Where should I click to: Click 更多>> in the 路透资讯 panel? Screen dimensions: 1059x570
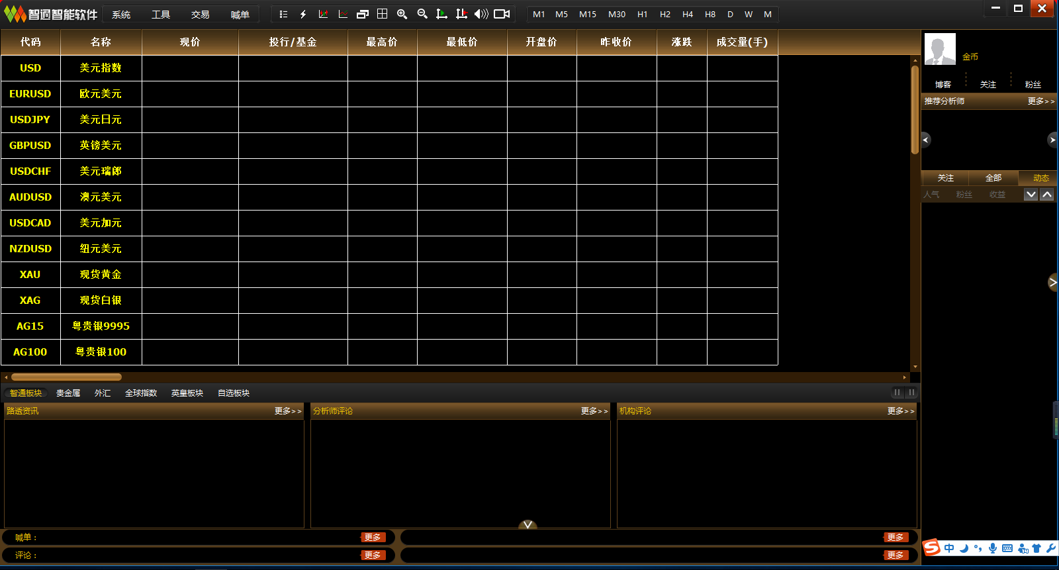[288, 411]
